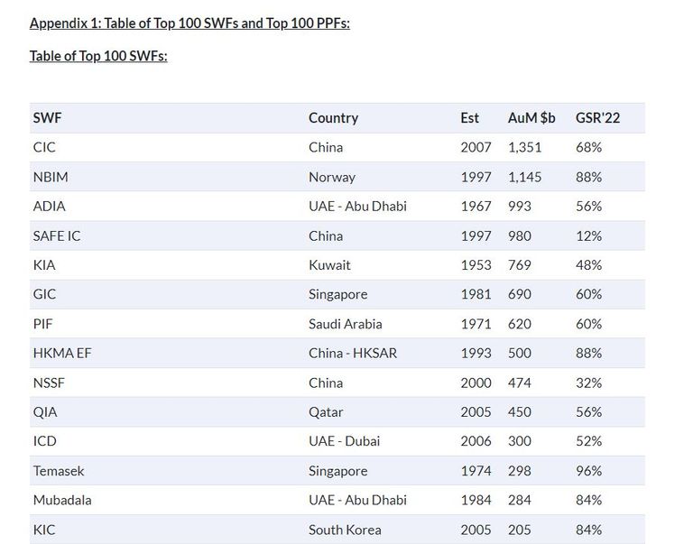Select the Country column header
This screenshot has height=544, width=693.
coord(333,118)
